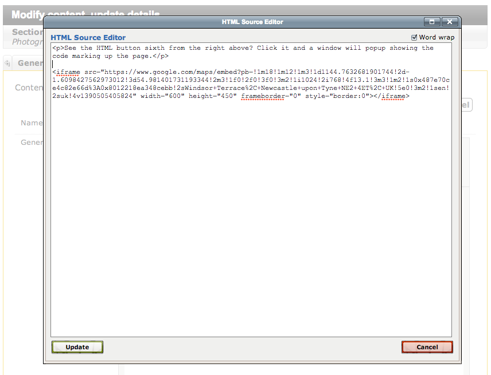The width and height of the screenshot is (491, 375).
Task: Click the red Cancel button
Action: pyautogui.click(x=427, y=347)
